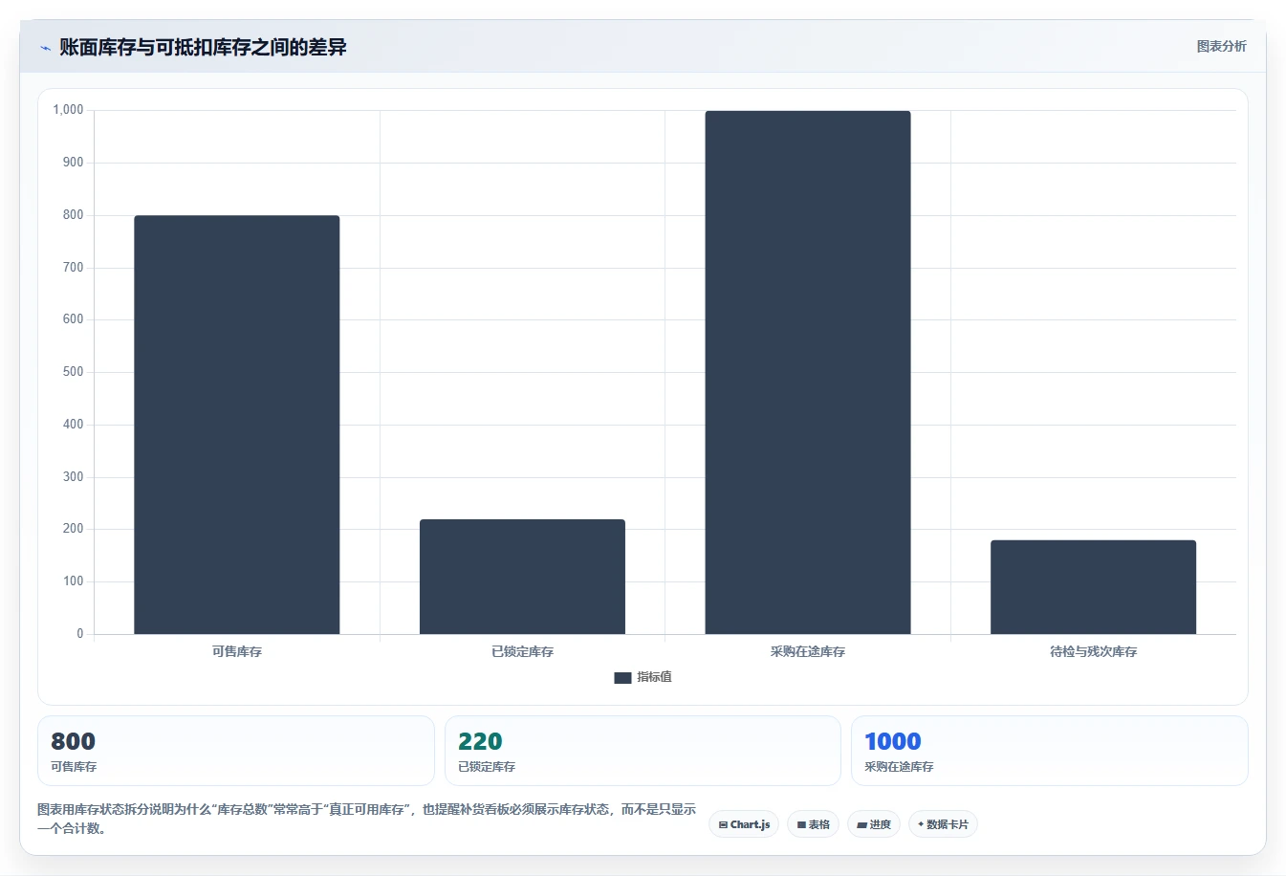1286x876 pixels.
Task: Click the 采购在途库存 bar in the chart
Action: tap(808, 373)
